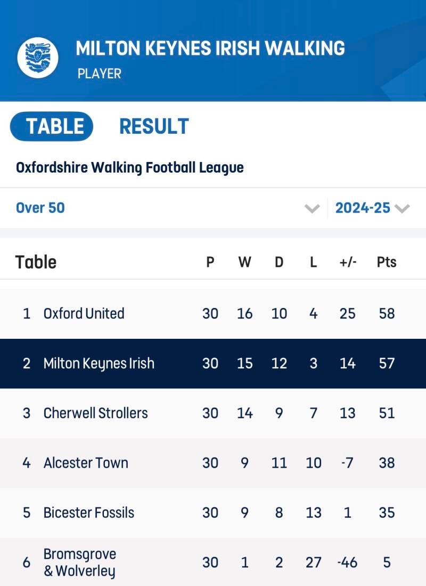
Task: Open the Oxford United team row
Action: [x=84, y=313]
